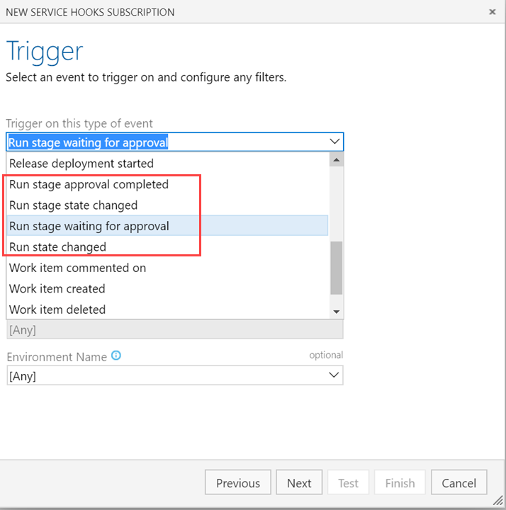Screen dimensions: 506x510
Task: Pick "Run stage waiting for approval" item
Action: [89, 226]
